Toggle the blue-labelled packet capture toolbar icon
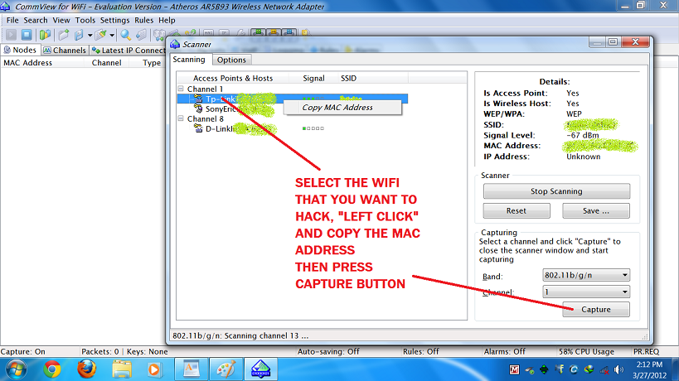Screen dimensions: 679x381 [x=289, y=33]
